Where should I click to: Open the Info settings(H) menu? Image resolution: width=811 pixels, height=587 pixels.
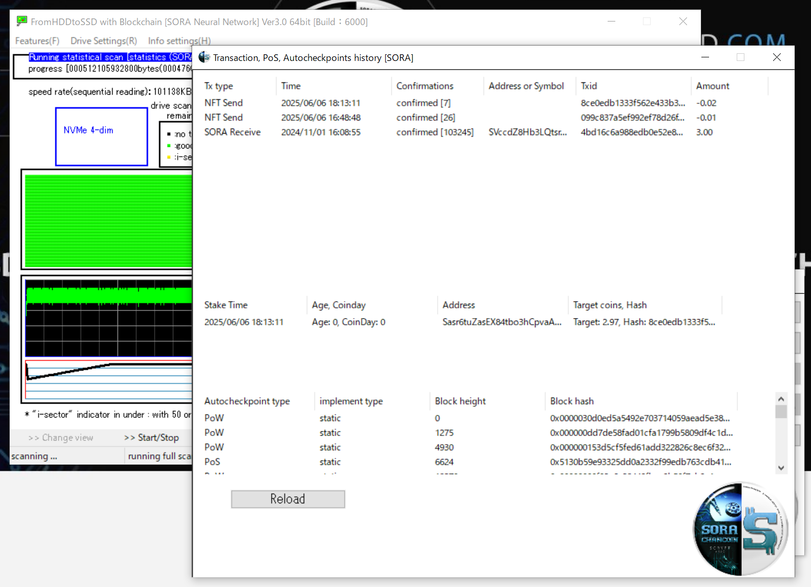(x=179, y=41)
